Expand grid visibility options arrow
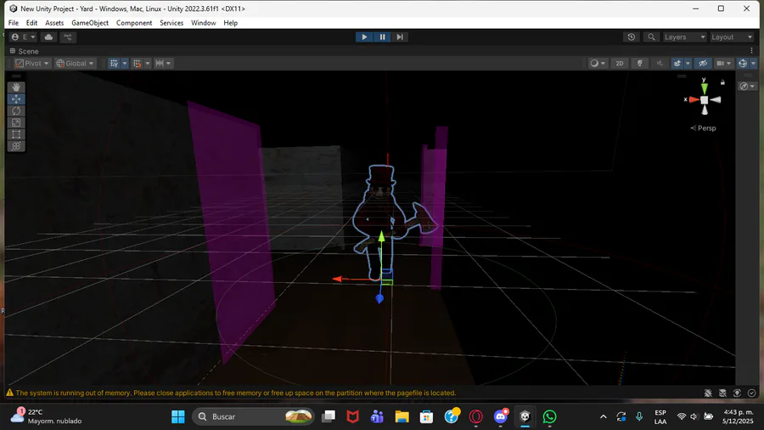Image resolution: width=764 pixels, height=430 pixels. coord(125,64)
